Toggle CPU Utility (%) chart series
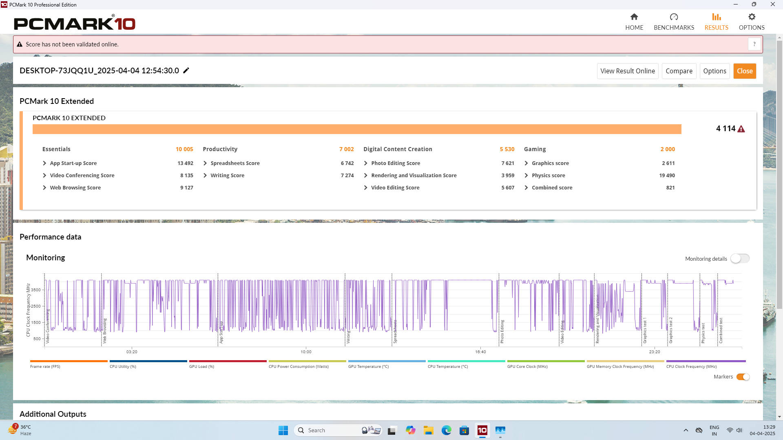783x440 pixels. pos(148,364)
